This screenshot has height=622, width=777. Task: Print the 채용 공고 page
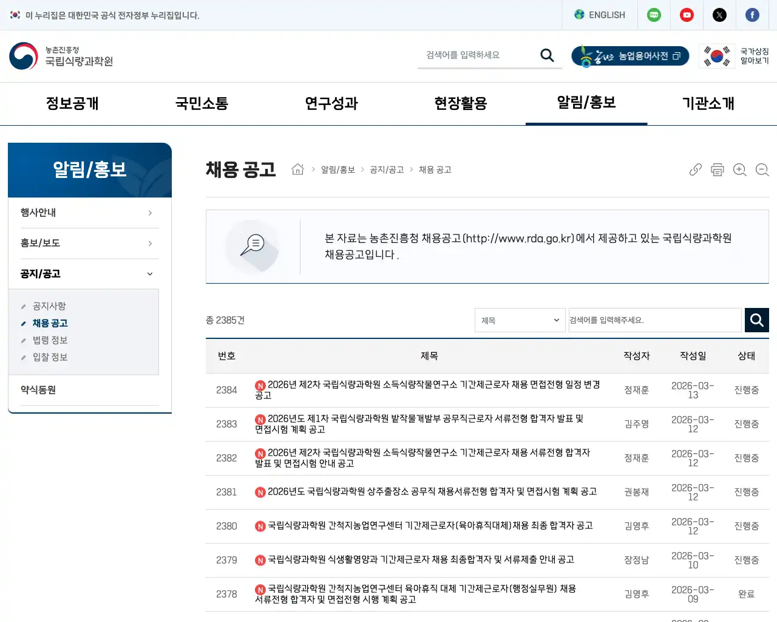click(717, 170)
